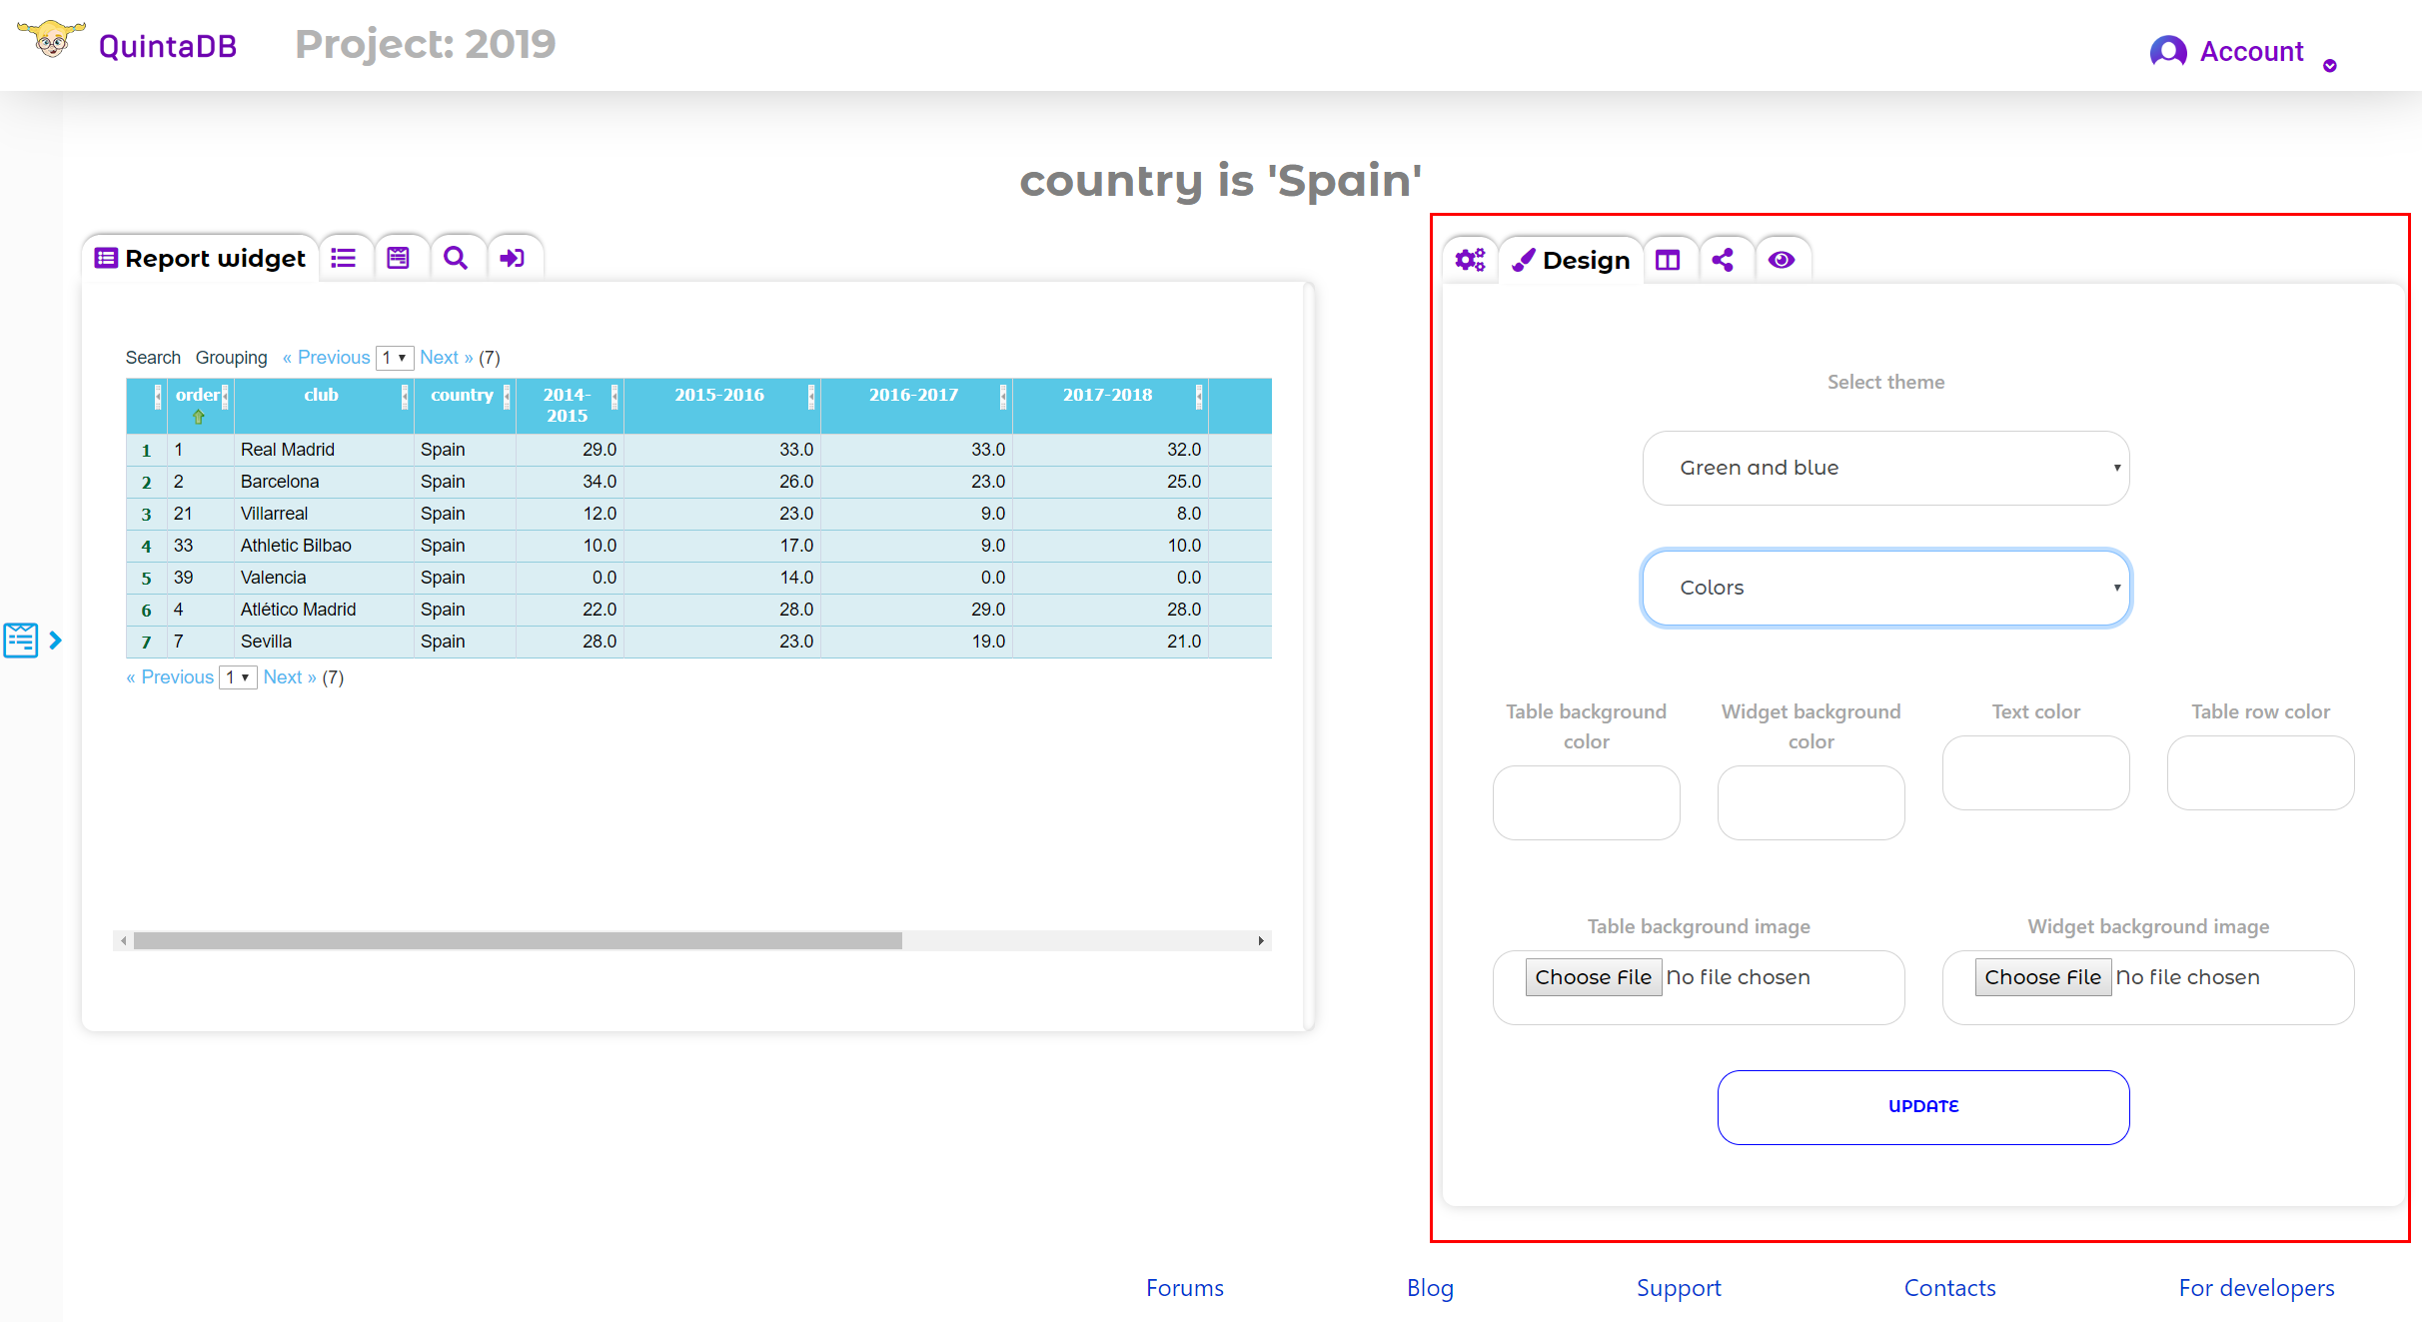Click the Barcelona cell
Viewport: 2422px width, 1322px height.
coord(324,482)
